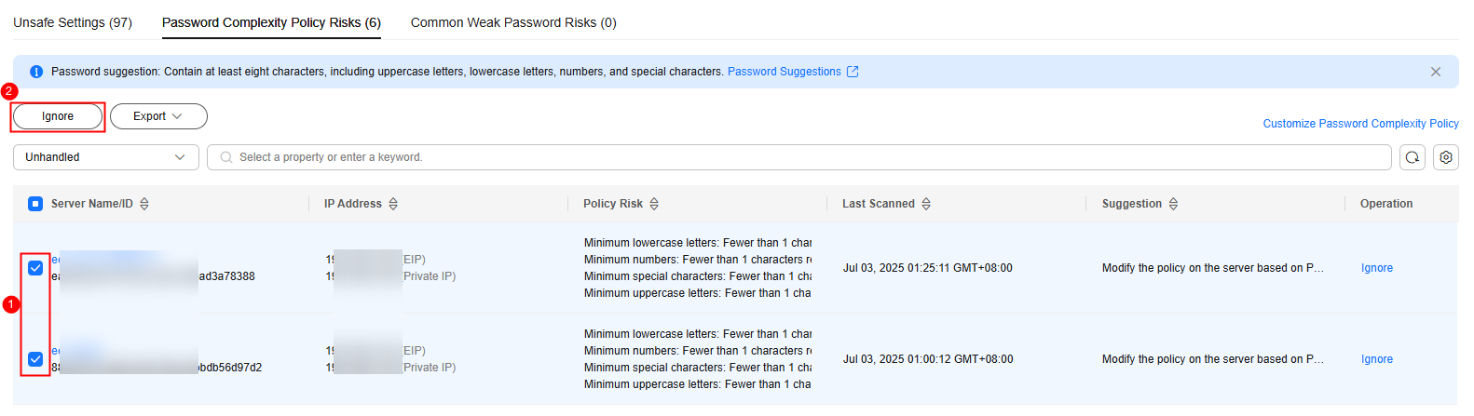Toggle the select-all checkbox in header
This screenshot has height=416, width=1474.
tap(35, 204)
